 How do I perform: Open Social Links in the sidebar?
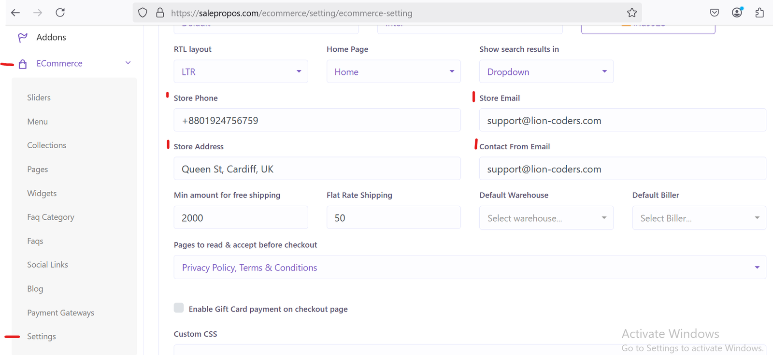(x=47, y=265)
